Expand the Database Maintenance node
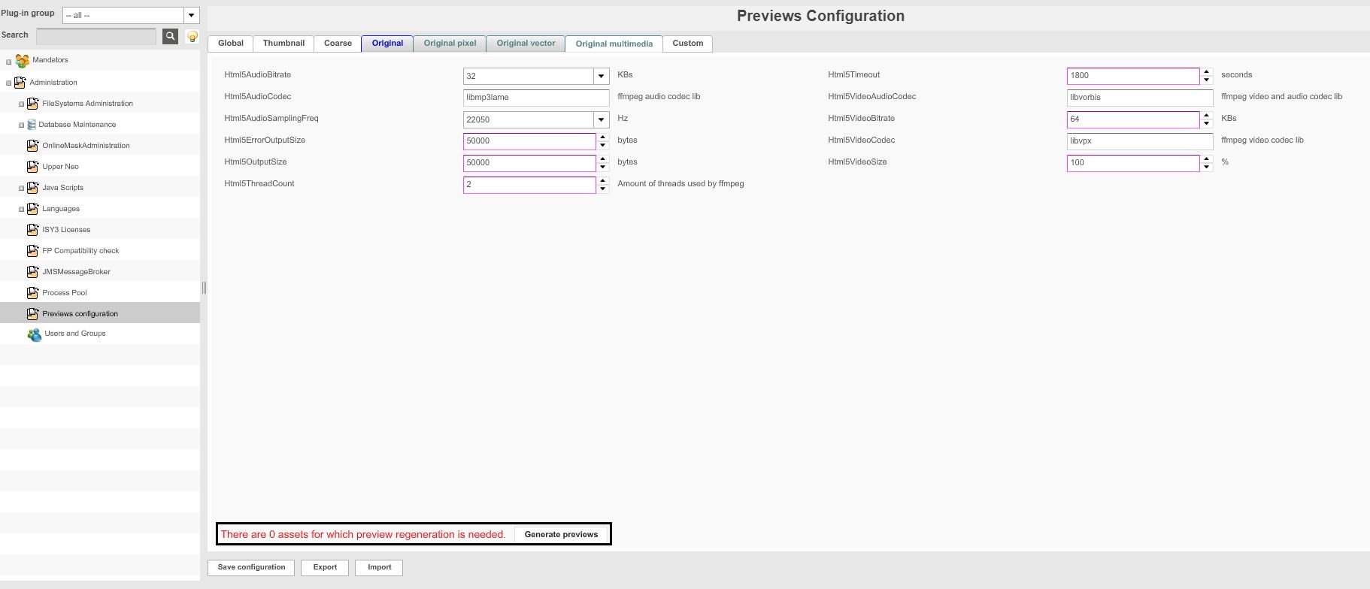Screen dimensions: 1370x589 pyautogui.click(x=21, y=125)
